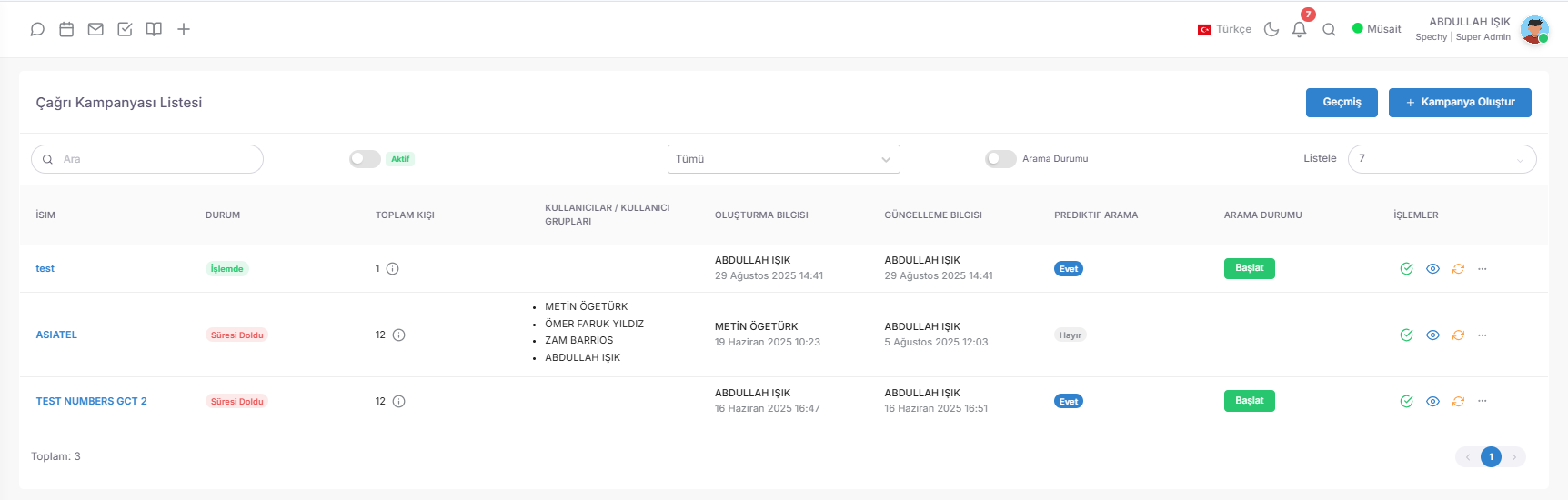
Task: Open the ASIATEL campaign link
Action: click(x=56, y=335)
